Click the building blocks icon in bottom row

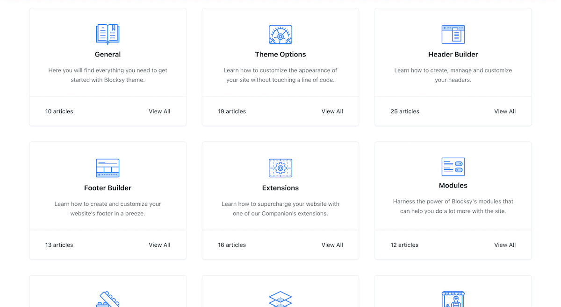click(108, 299)
